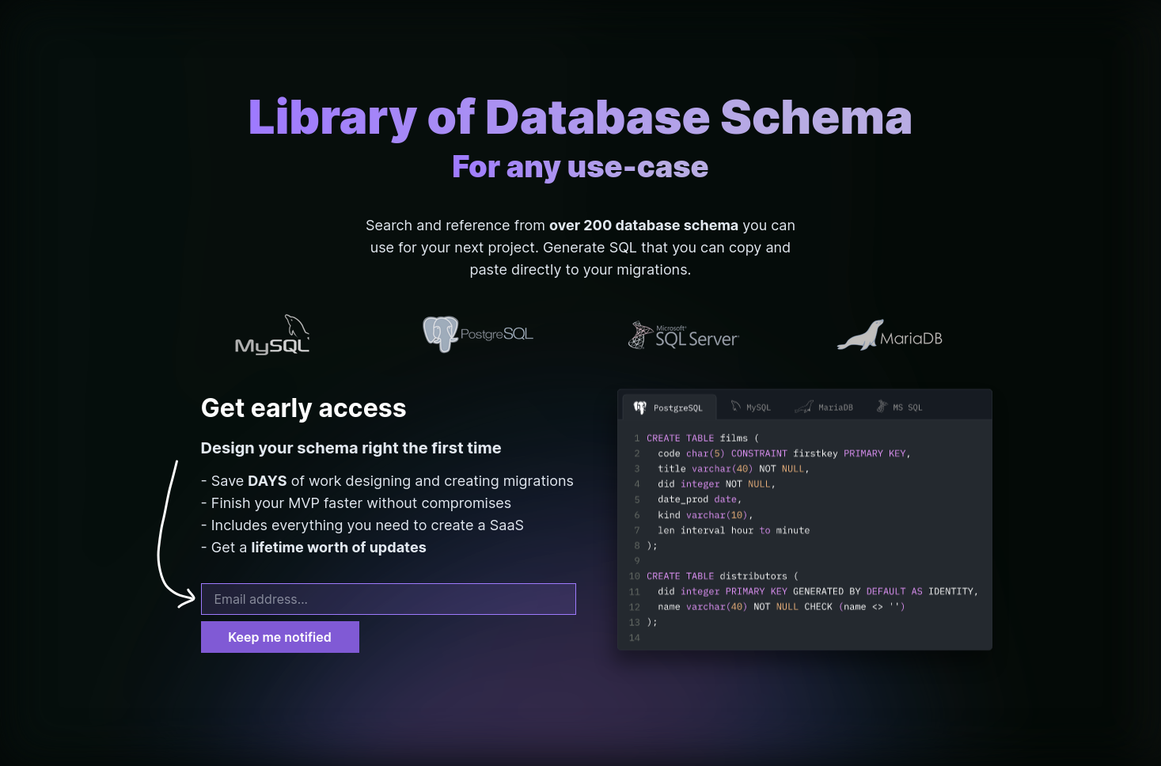
Task: Click code line 'CREATE TABLE films ('
Action: pos(703,438)
